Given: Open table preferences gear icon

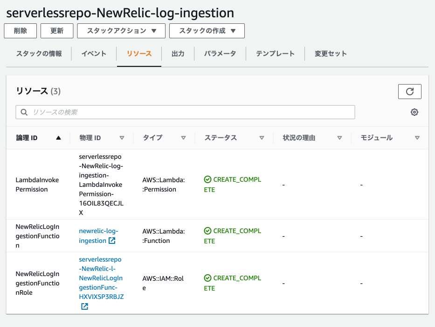Looking at the screenshot, I should (x=414, y=112).
